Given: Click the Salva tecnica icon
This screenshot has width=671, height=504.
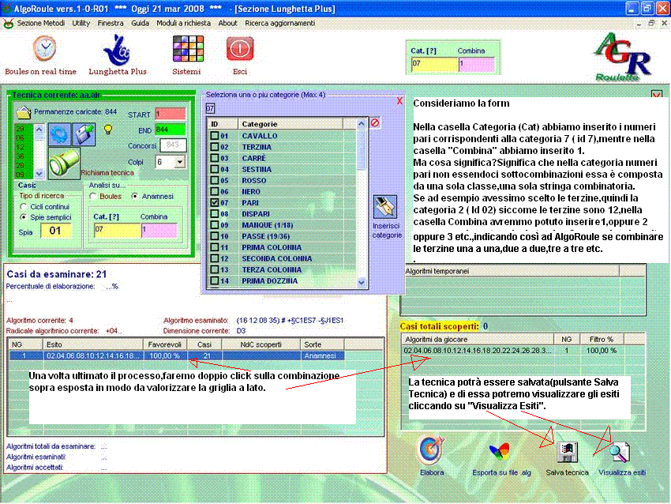Looking at the screenshot, I should (567, 452).
